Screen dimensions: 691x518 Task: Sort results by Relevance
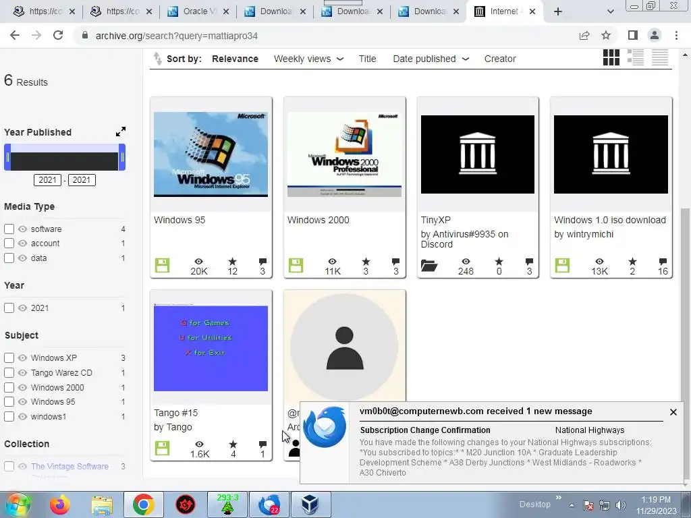pos(235,59)
